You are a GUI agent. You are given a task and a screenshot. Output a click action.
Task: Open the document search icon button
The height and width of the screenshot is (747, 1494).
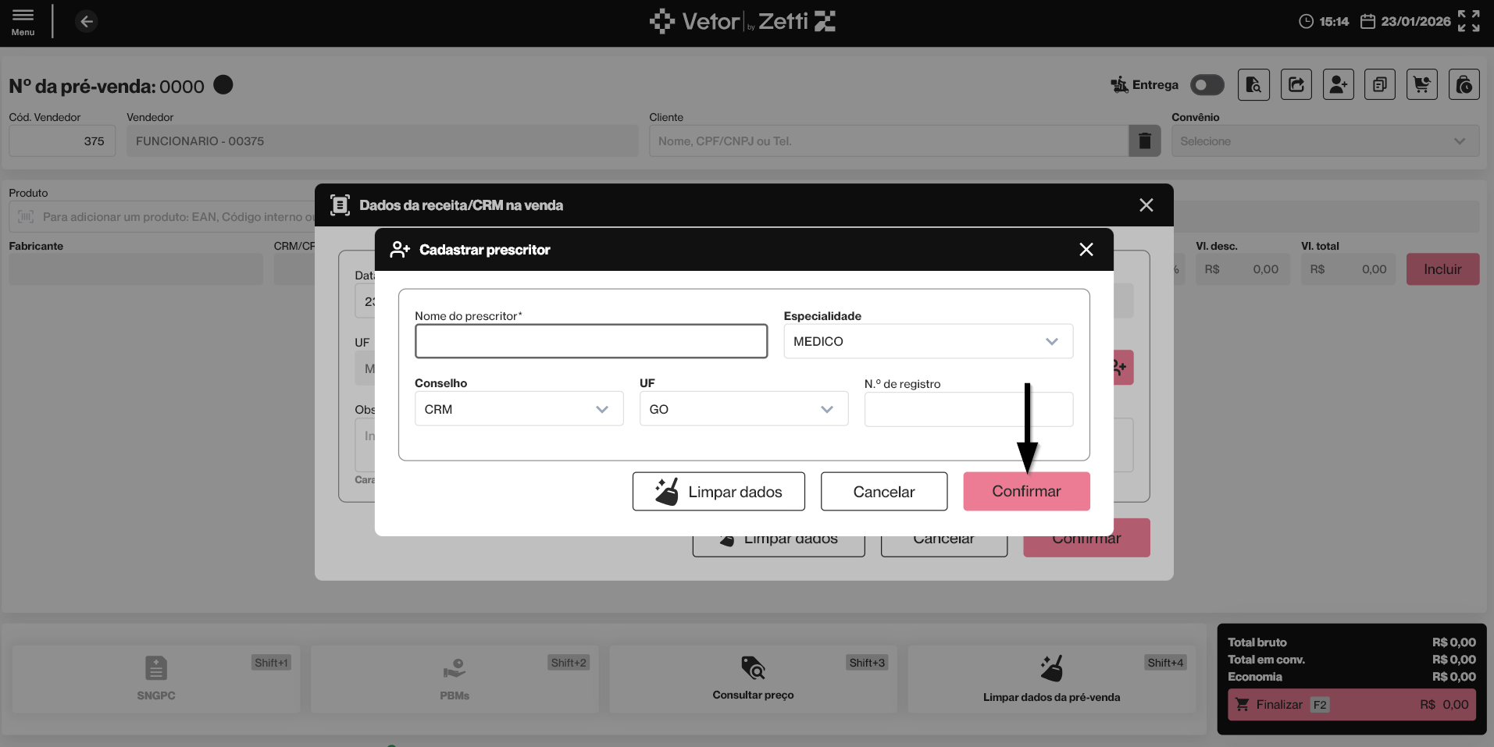[1253, 84]
